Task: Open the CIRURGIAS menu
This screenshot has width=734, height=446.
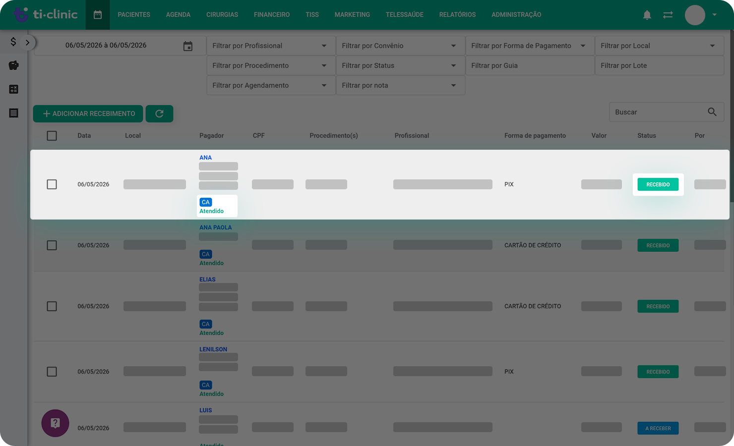Action: [222, 15]
